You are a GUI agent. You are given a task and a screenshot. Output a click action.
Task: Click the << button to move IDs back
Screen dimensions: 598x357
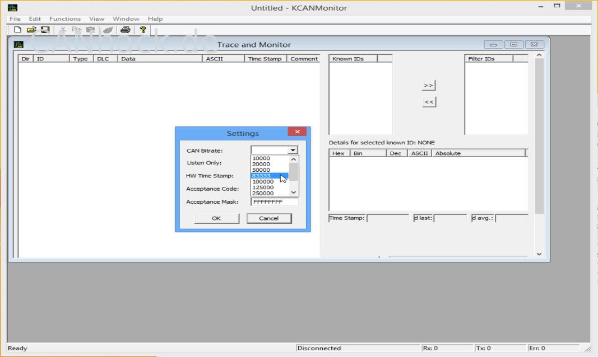429,102
